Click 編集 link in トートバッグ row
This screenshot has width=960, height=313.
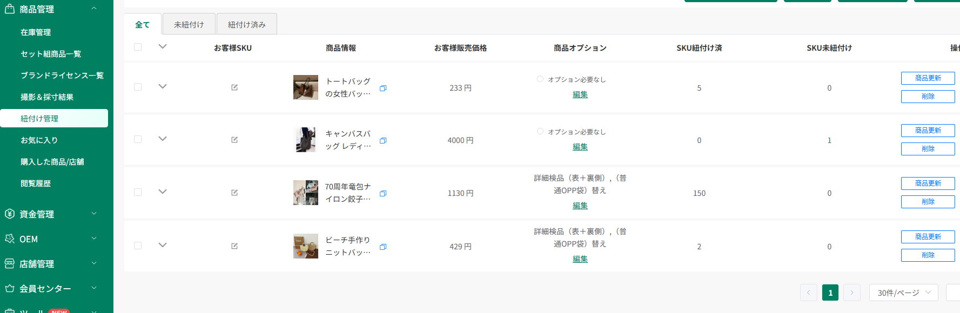pos(580,94)
